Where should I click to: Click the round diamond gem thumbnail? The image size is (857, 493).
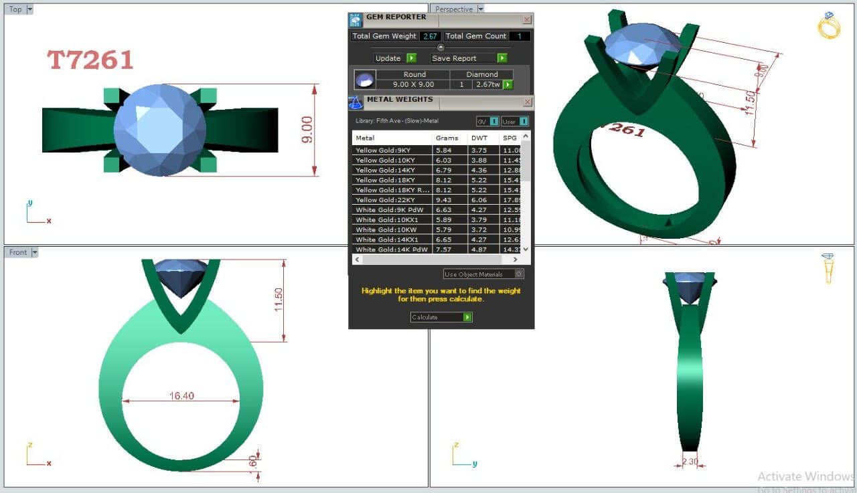point(365,80)
